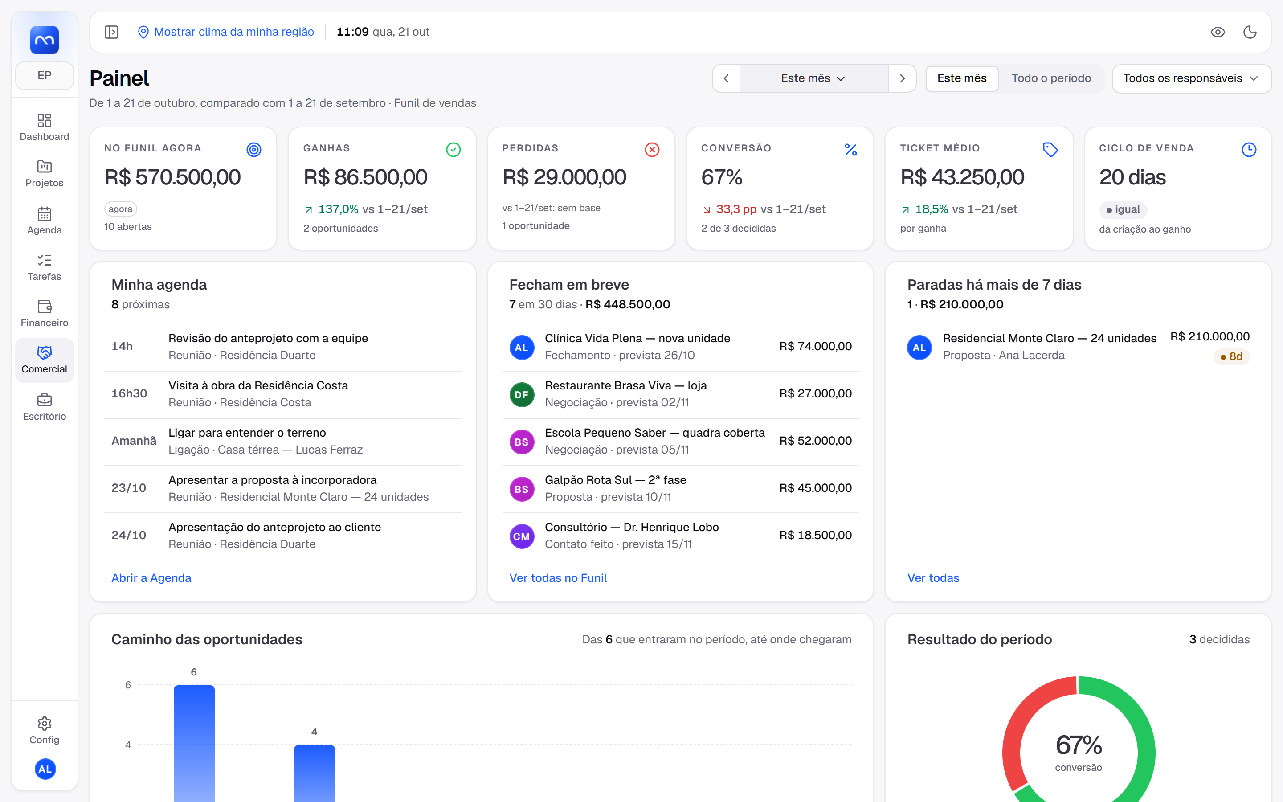
Task: Click 'Mostrar clima da minha região' link
Action: point(226,32)
